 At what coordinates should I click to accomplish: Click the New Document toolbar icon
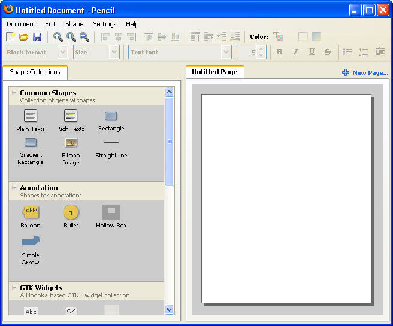tap(10, 37)
